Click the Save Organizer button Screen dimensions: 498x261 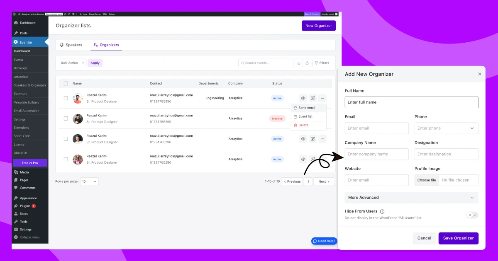(x=458, y=238)
